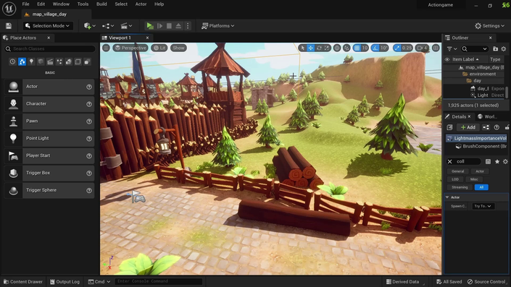Viewport: 511px width, 287px height.
Task: Open Outliner settings gear
Action: click(x=504, y=48)
